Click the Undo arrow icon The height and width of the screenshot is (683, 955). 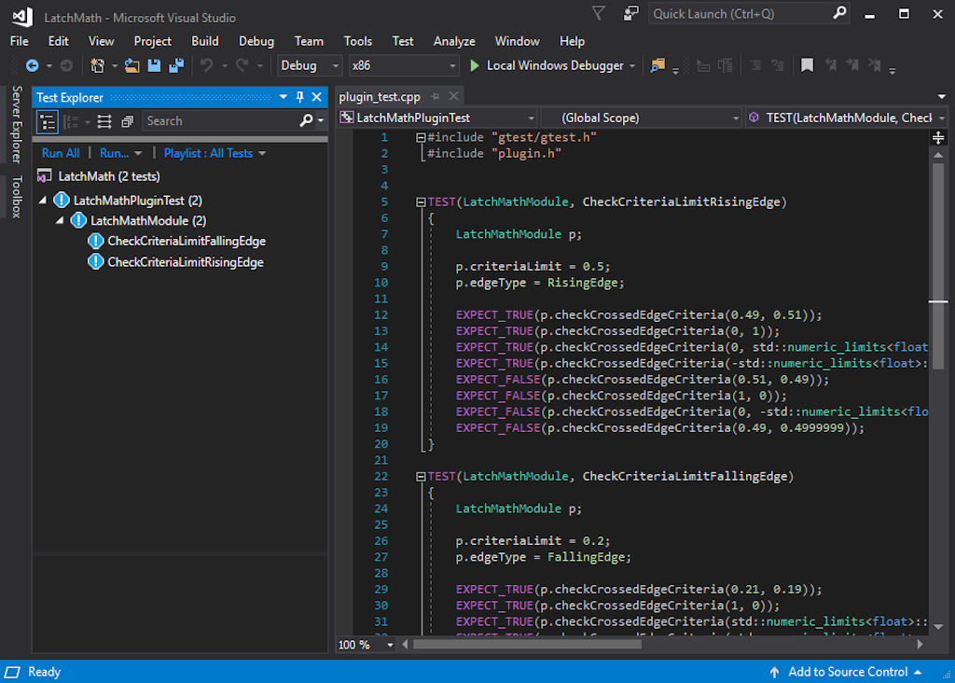(x=207, y=65)
